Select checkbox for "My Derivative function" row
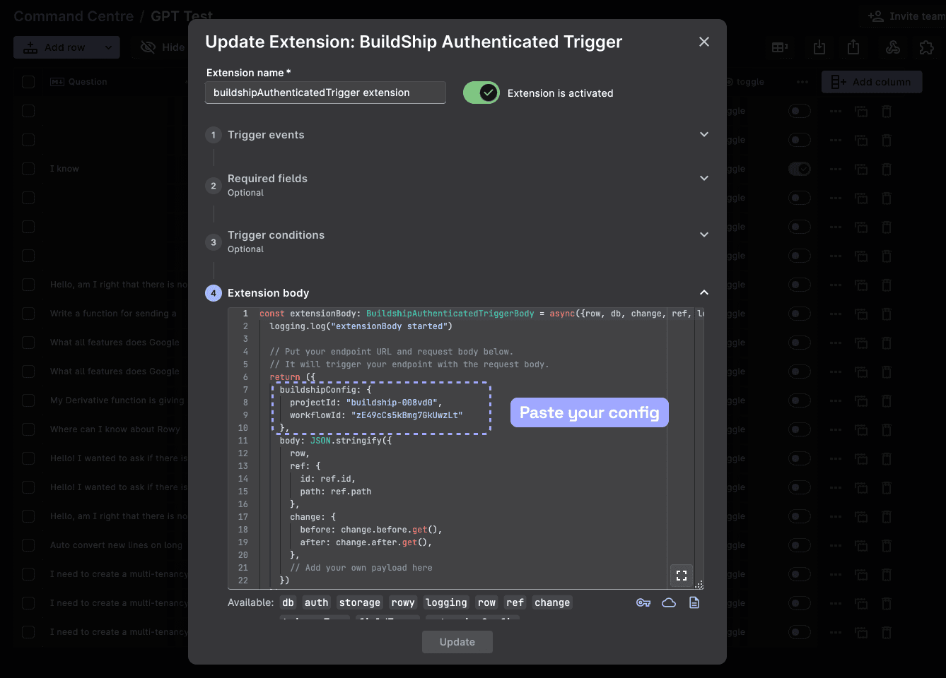The image size is (946, 678). (28, 400)
